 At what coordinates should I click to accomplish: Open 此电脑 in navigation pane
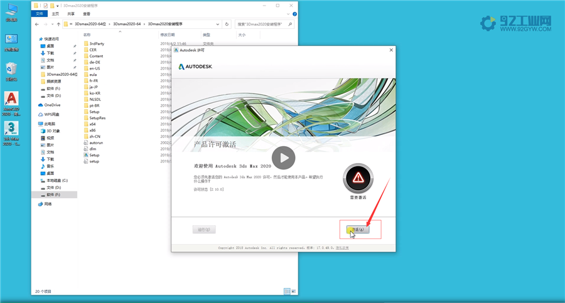coord(47,124)
